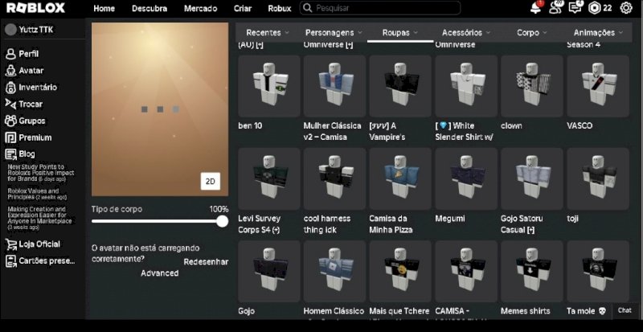Open the settings gear icon
Viewport: 643px width, 332px height.
pos(626,8)
